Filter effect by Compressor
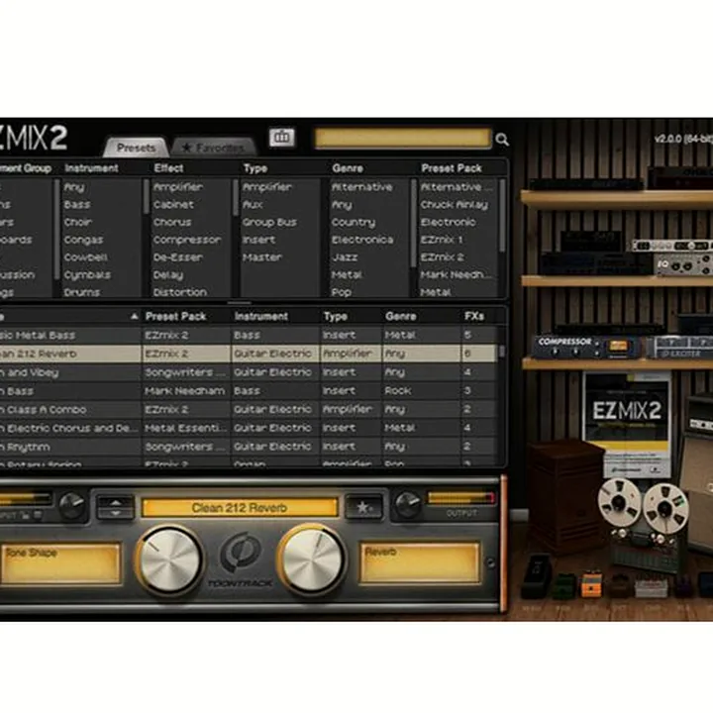The image size is (713, 713). coord(187,240)
